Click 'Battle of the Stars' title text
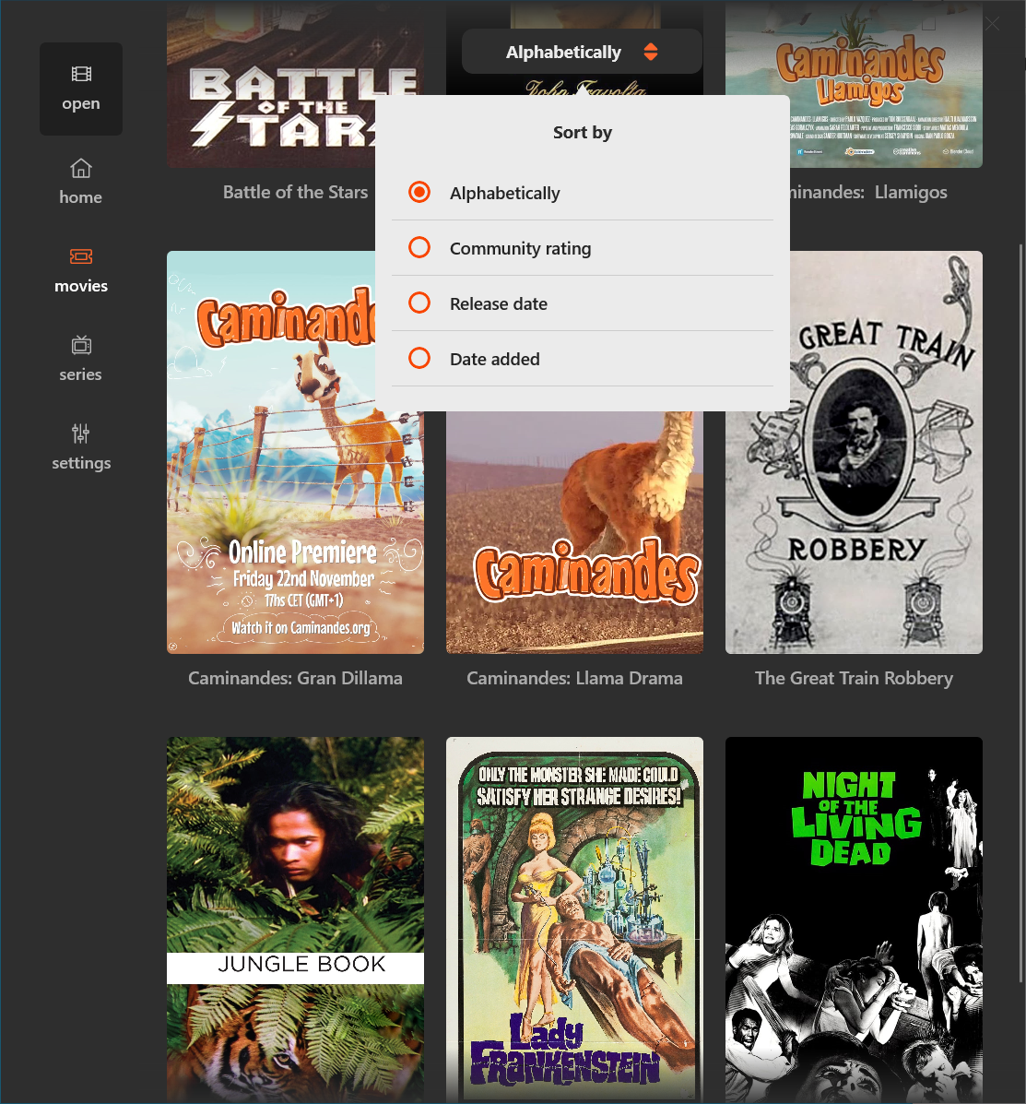The image size is (1026, 1104). (296, 192)
